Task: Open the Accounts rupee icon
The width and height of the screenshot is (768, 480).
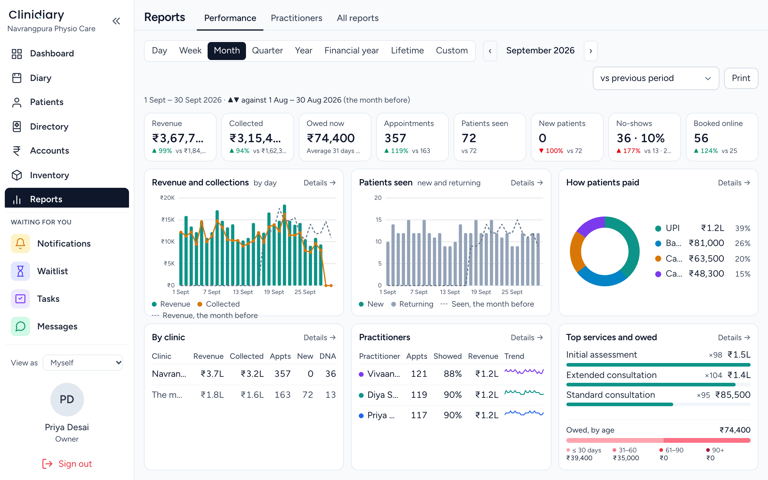Action: click(17, 151)
